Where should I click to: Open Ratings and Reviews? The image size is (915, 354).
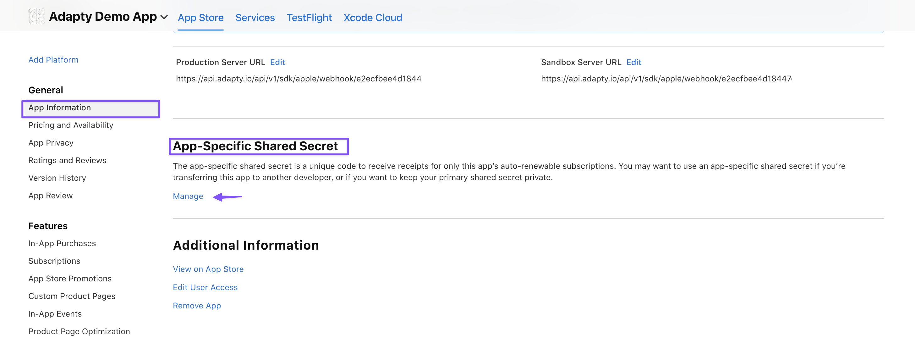tap(67, 160)
